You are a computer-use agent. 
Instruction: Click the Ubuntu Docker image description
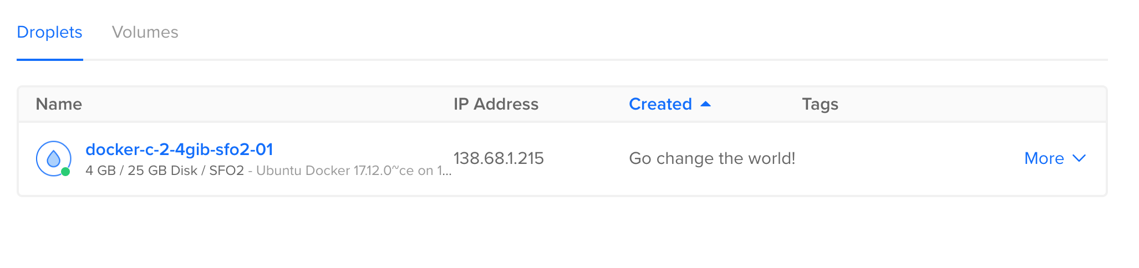click(354, 171)
